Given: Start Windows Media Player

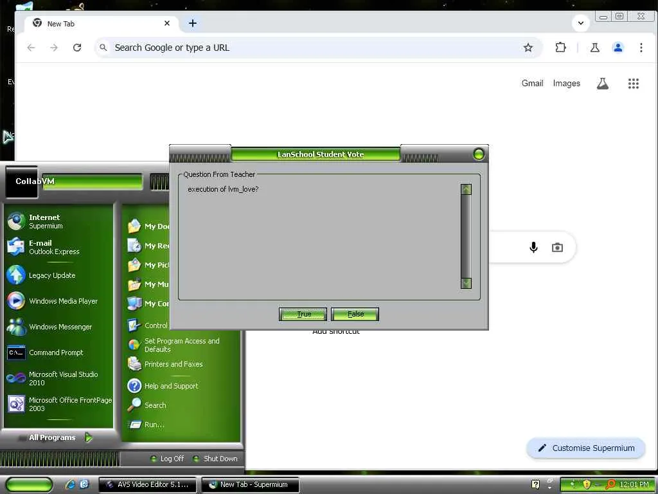Looking at the screenshot, I should 53,301.
